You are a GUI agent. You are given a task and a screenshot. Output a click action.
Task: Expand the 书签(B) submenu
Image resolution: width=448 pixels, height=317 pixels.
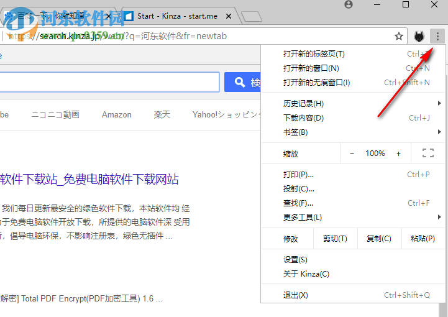[x=353, y=132]
